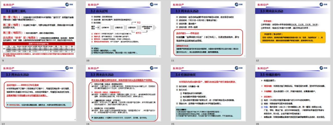Choose slide 12 thumbnail with yellow 手机秒杀 box
This screenshot has width=333, height=125.
point(293,30)
